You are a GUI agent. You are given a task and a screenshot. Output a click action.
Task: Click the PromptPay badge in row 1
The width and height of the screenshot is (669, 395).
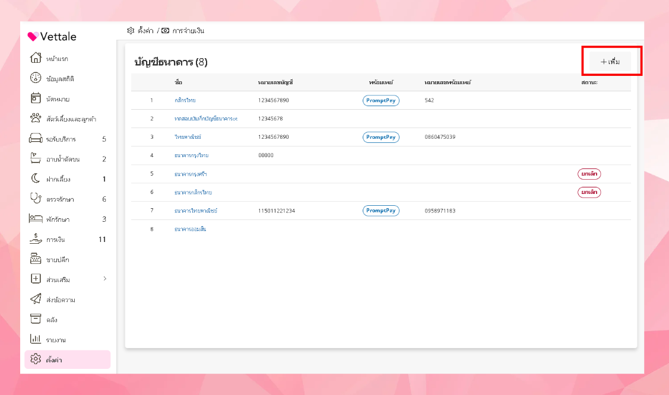[381, 101]
